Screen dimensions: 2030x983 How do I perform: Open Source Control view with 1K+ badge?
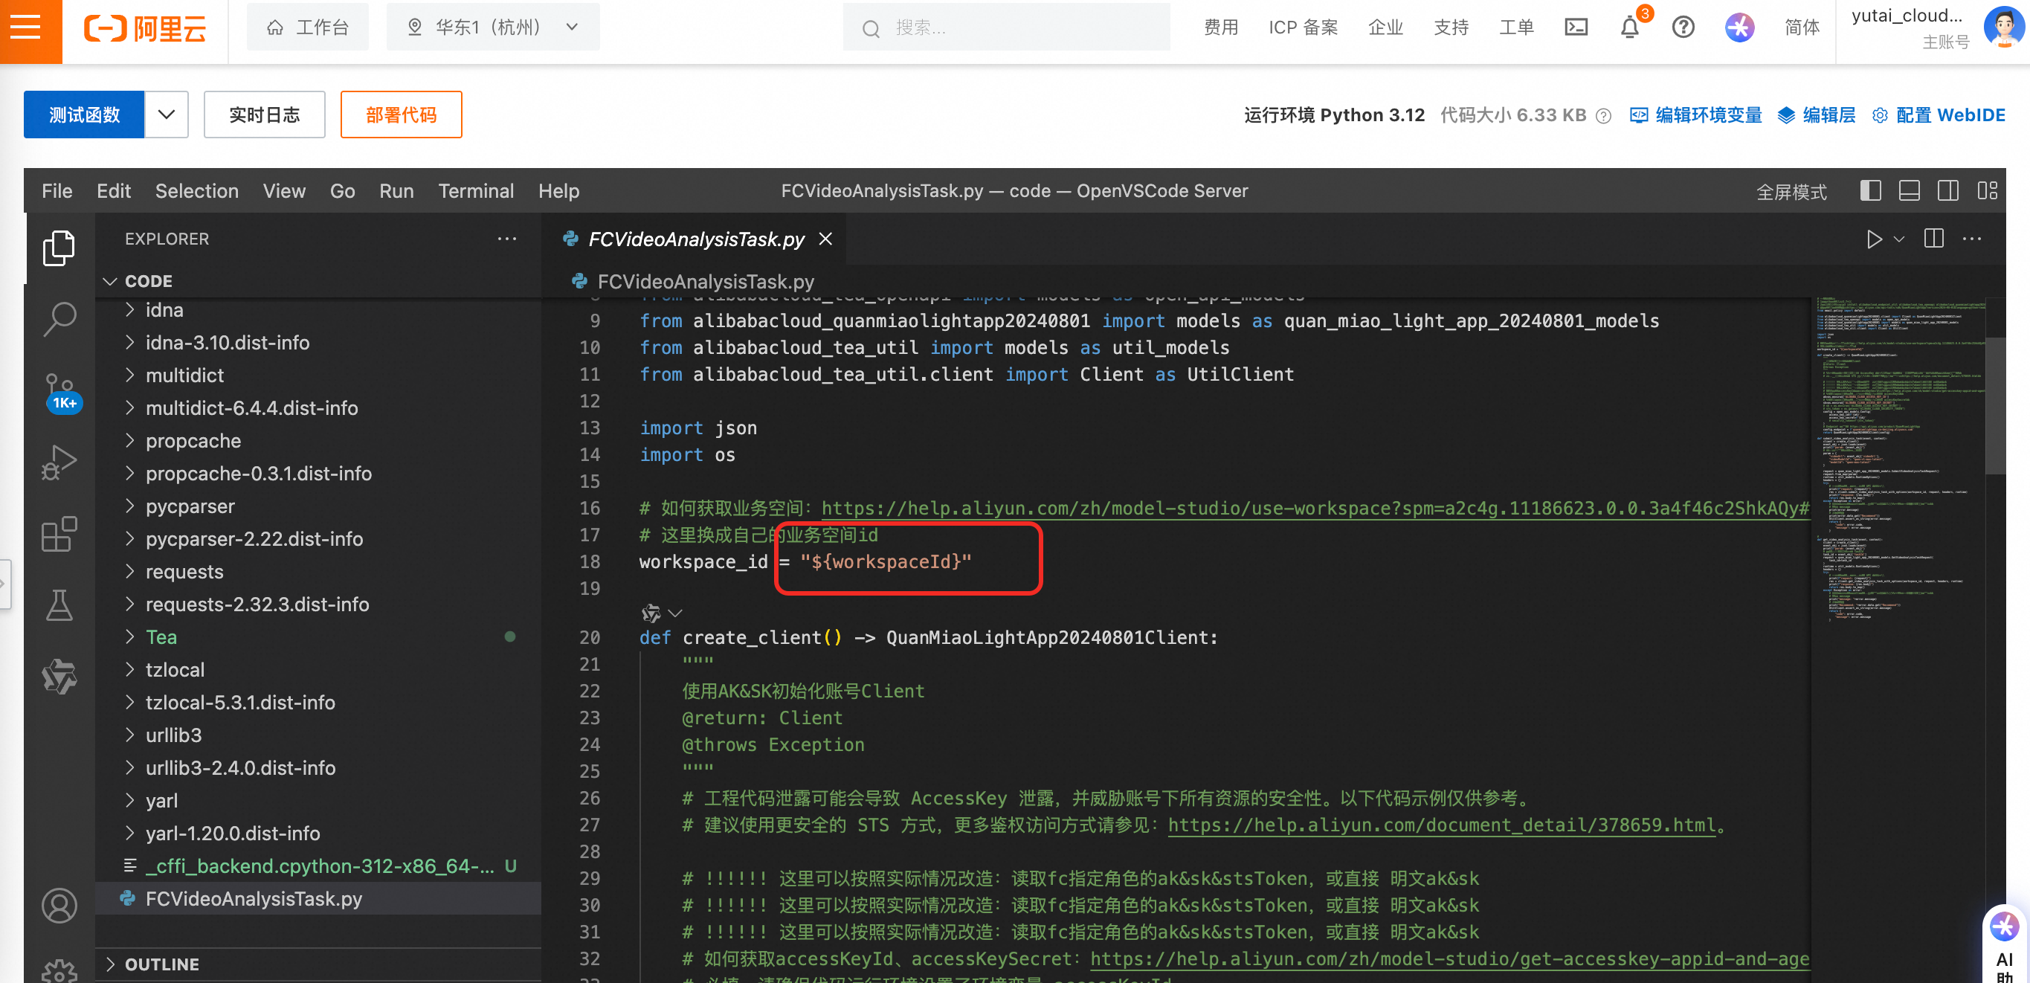click(61, 392)
